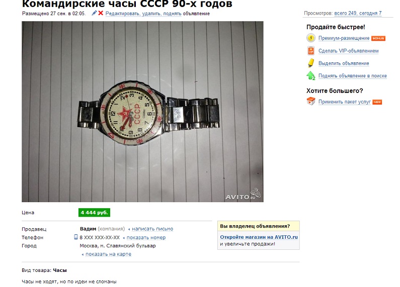Show the seller's phone via показать номер
The width and height of the screenshot is (400, 287).
[146, 238]
